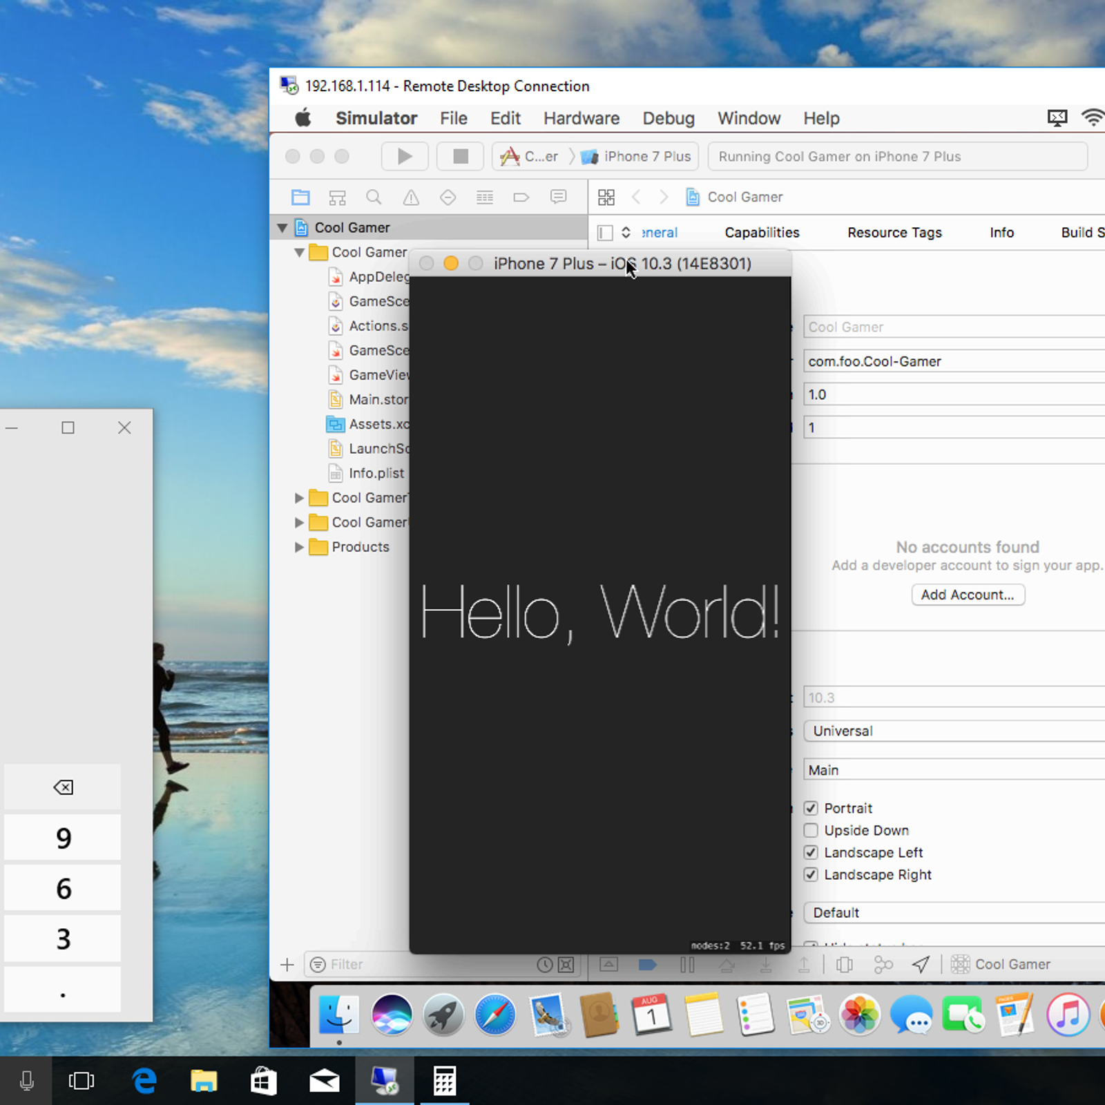Click the plus button beside Filter
Image resolution: width=1105 pixels, height=1105 pixels.
click(287, 965)
